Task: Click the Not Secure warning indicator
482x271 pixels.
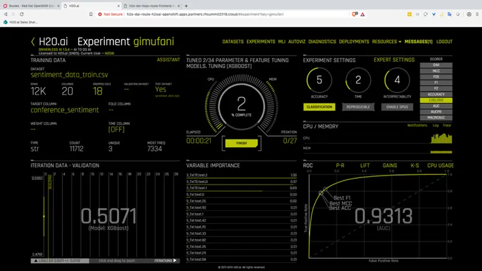Action: pyautogui.click(x=110, y=14)
